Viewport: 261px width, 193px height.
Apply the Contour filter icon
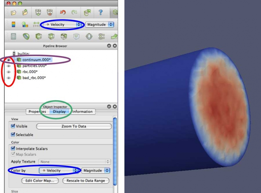coord(26,36)
